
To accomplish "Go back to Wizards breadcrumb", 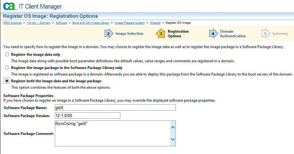I will tap(155, 23).
